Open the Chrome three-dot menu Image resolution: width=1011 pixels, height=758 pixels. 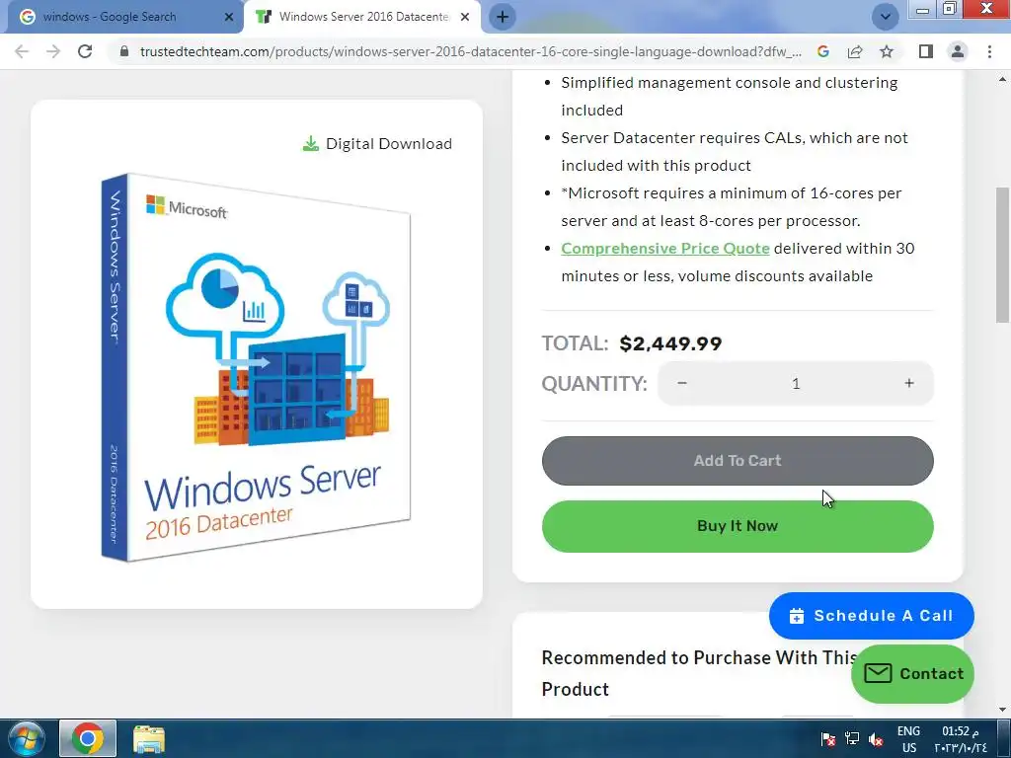pyautogui.click(x=989, y=51)
